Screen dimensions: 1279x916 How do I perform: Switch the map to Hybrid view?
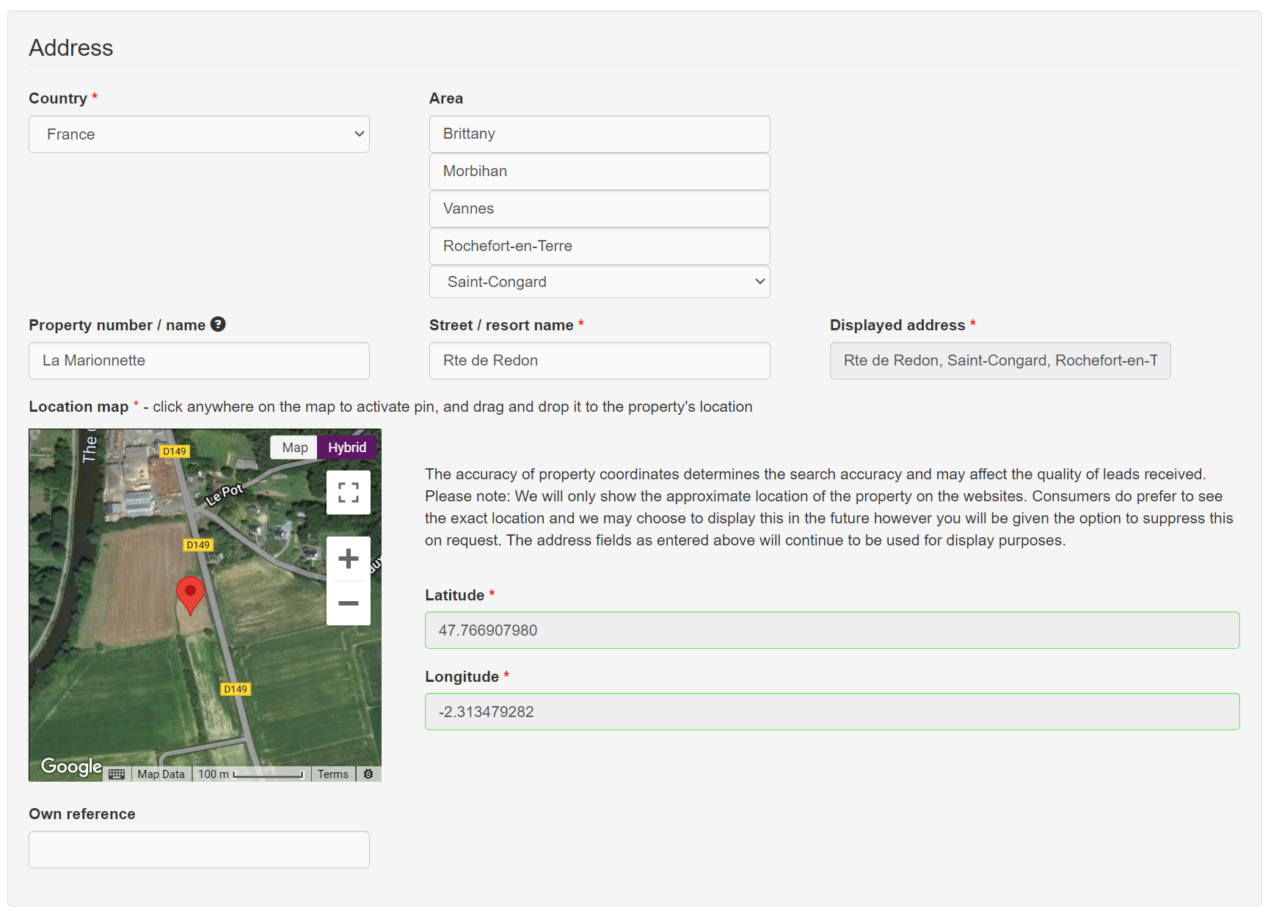point(347,448)
